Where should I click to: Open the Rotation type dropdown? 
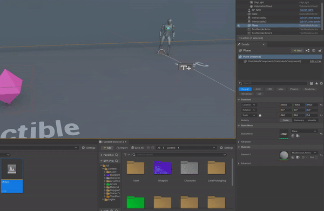click(x=249, y=110)
